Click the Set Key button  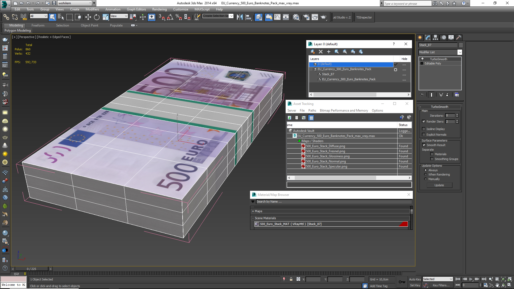point(415,285)
